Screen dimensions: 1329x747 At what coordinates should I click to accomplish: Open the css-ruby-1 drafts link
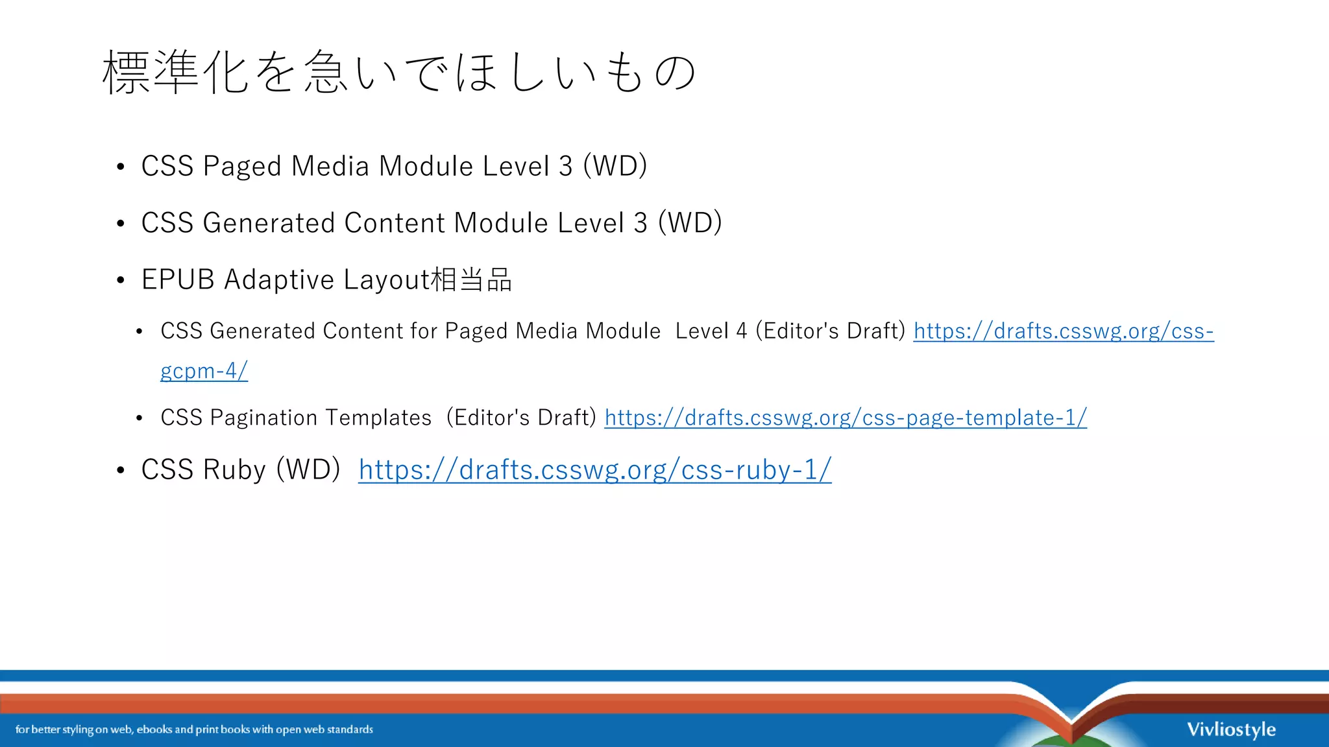(x=594, y=469)
